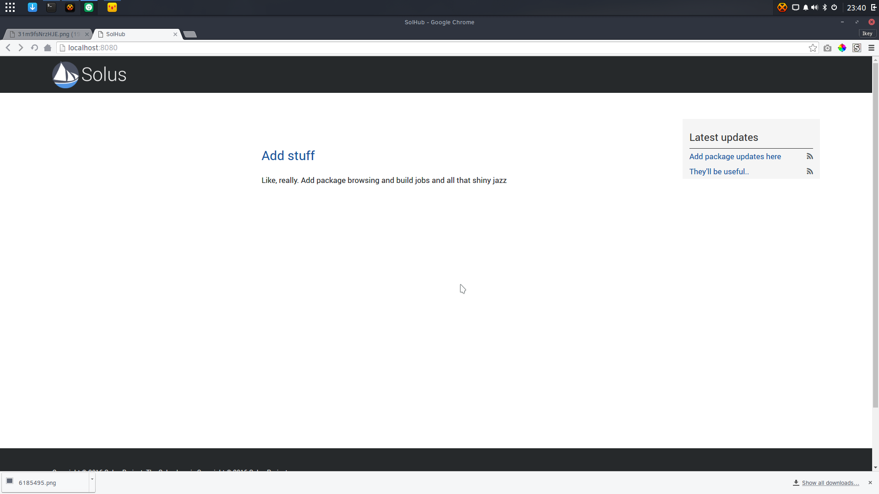The width and height of the screenshot is (879, 494).
Task: Select the SolHub tab
Action: [x=137, y=34]
